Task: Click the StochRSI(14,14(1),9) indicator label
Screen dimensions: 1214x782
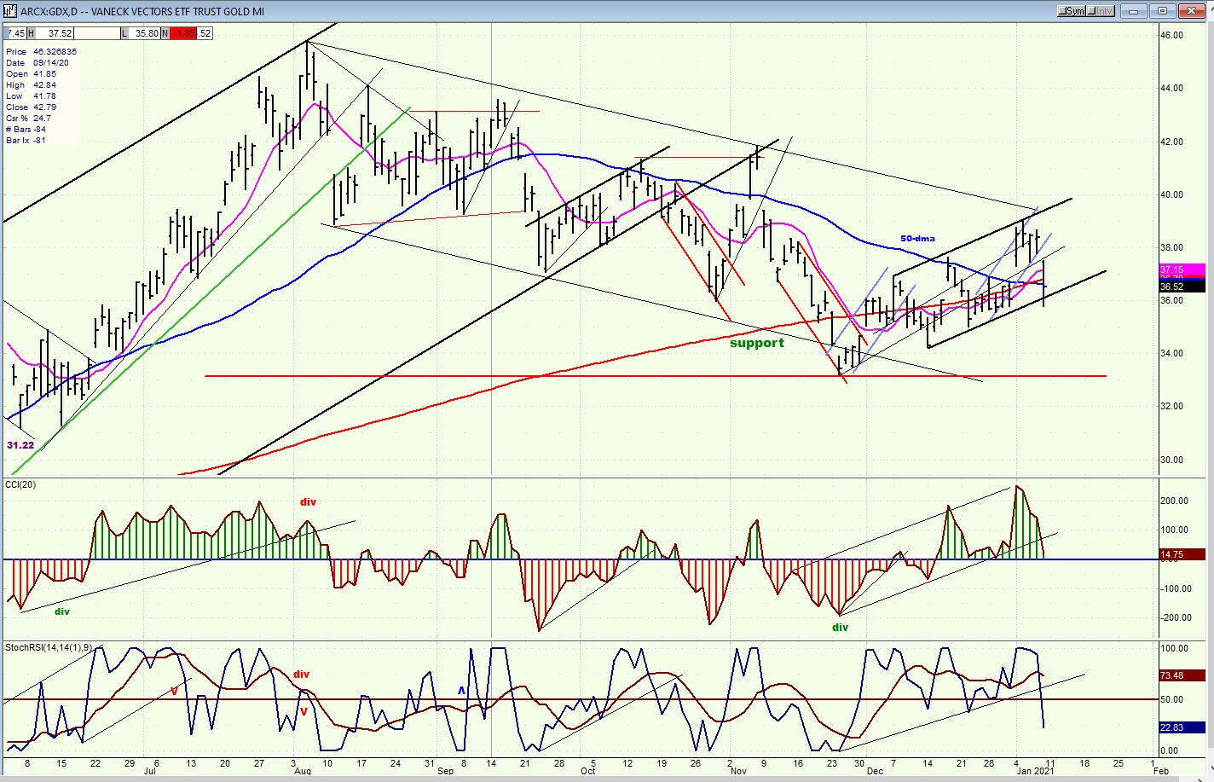Action: coord(49,647)
